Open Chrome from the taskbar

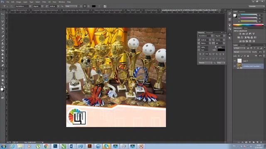click(x=46, y=146)
